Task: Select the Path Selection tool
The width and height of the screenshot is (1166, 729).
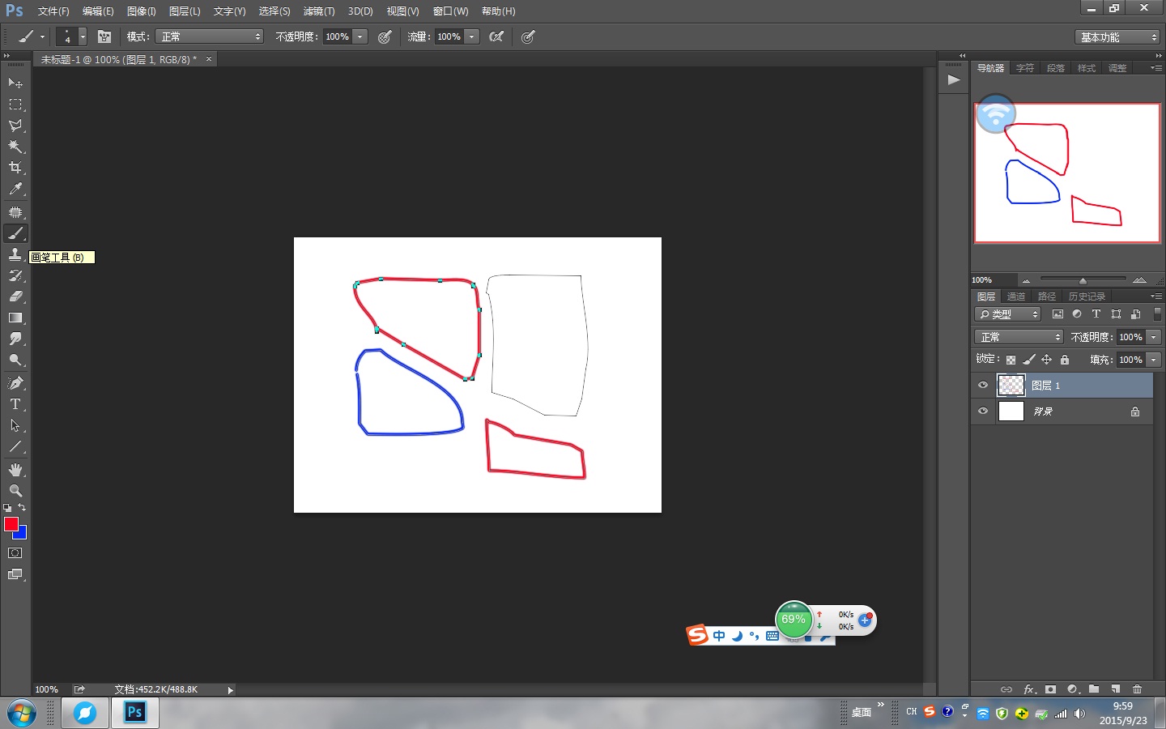Action: 15,425
